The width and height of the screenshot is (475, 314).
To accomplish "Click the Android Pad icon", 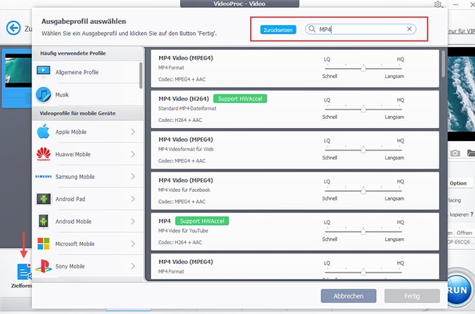I will 44,199.
